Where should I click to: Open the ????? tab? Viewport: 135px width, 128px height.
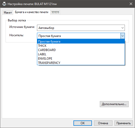pyautogui.click(x=55, y=13)
